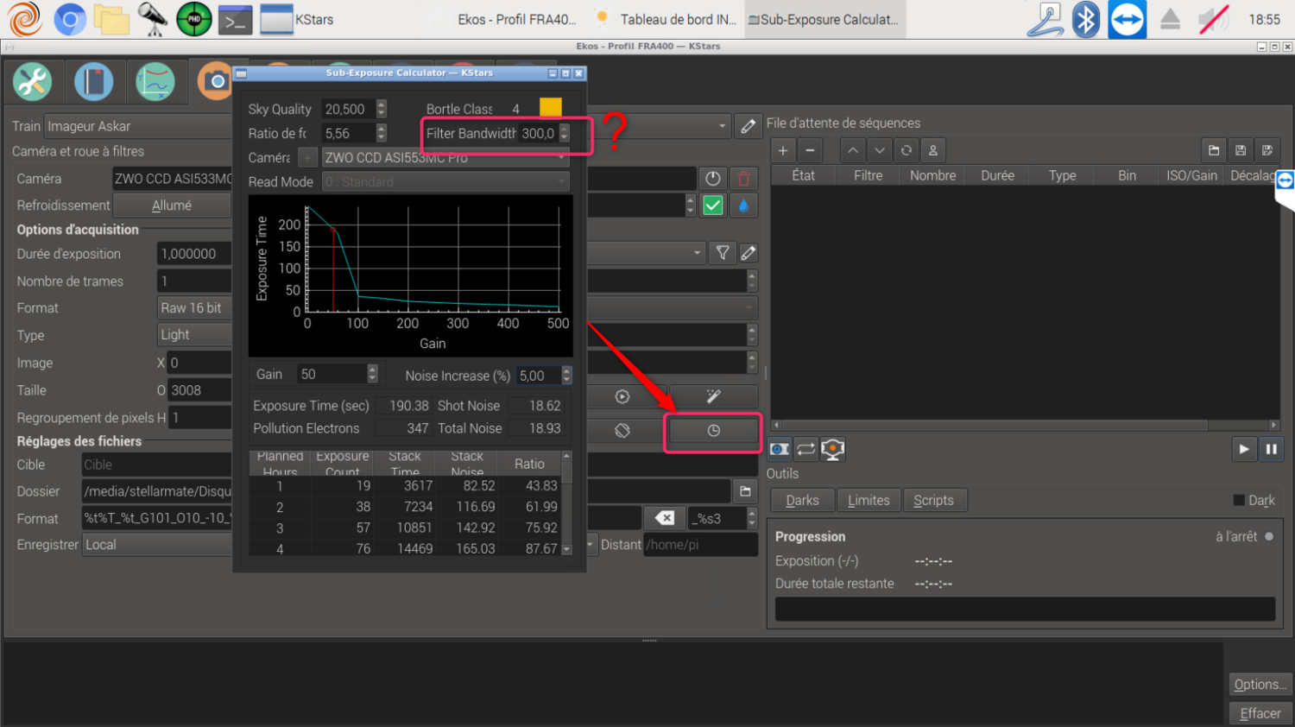This screenshot has width=1295, height=727.
Task: Click the Cible target input field
Action: pyautogui.click(x=156, y=465)
